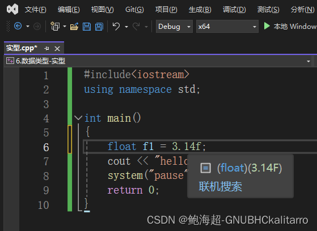
Task: Click the redo icon
Action: click(x=136, y=26)
